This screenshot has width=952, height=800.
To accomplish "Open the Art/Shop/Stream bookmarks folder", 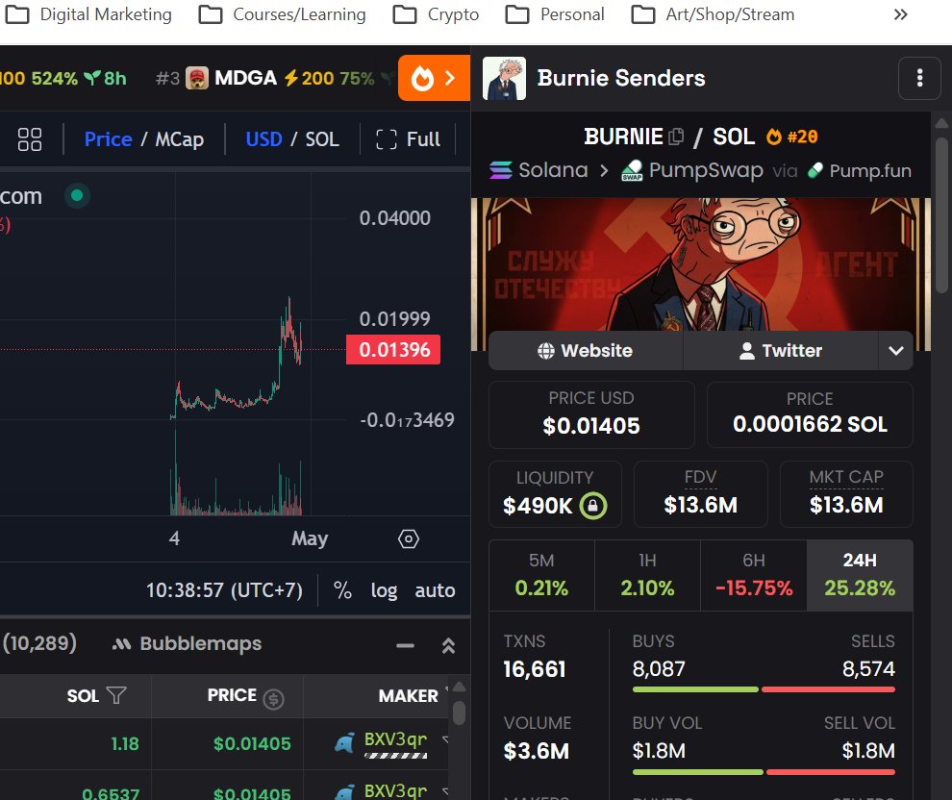I will [713, 14].
